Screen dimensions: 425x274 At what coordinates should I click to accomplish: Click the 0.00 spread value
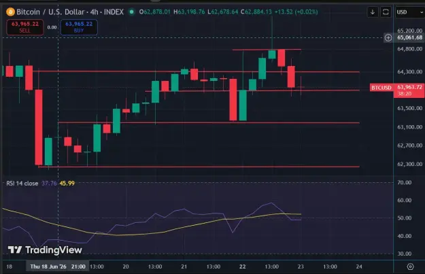point(52,27)
